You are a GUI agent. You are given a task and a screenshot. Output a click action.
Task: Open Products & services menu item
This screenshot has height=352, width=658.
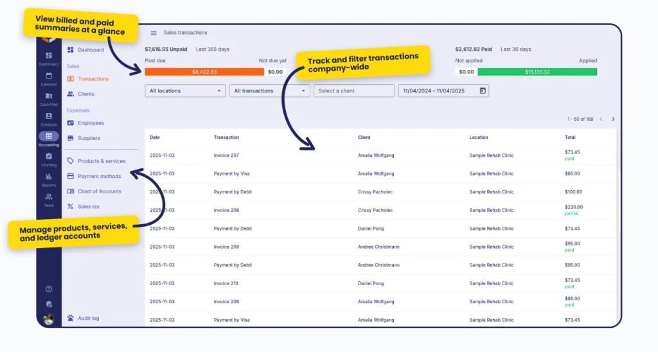point(101,161)
